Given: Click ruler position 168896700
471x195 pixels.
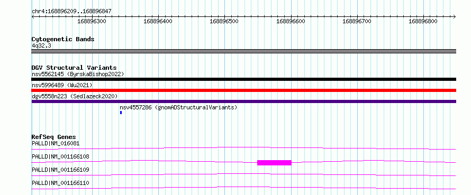Looking at the screenshot, I should pos(357,21).
